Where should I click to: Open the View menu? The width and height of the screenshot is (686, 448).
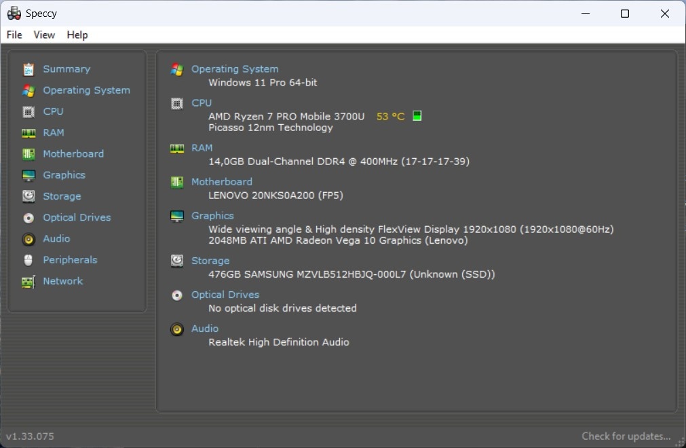pos(44,35)
